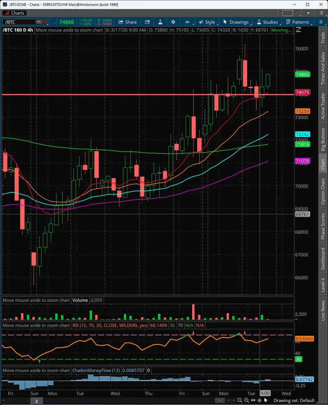Click the collapse tab below Sun label
Viewport: 328px width, 405px height.
[x=37, y=401]
